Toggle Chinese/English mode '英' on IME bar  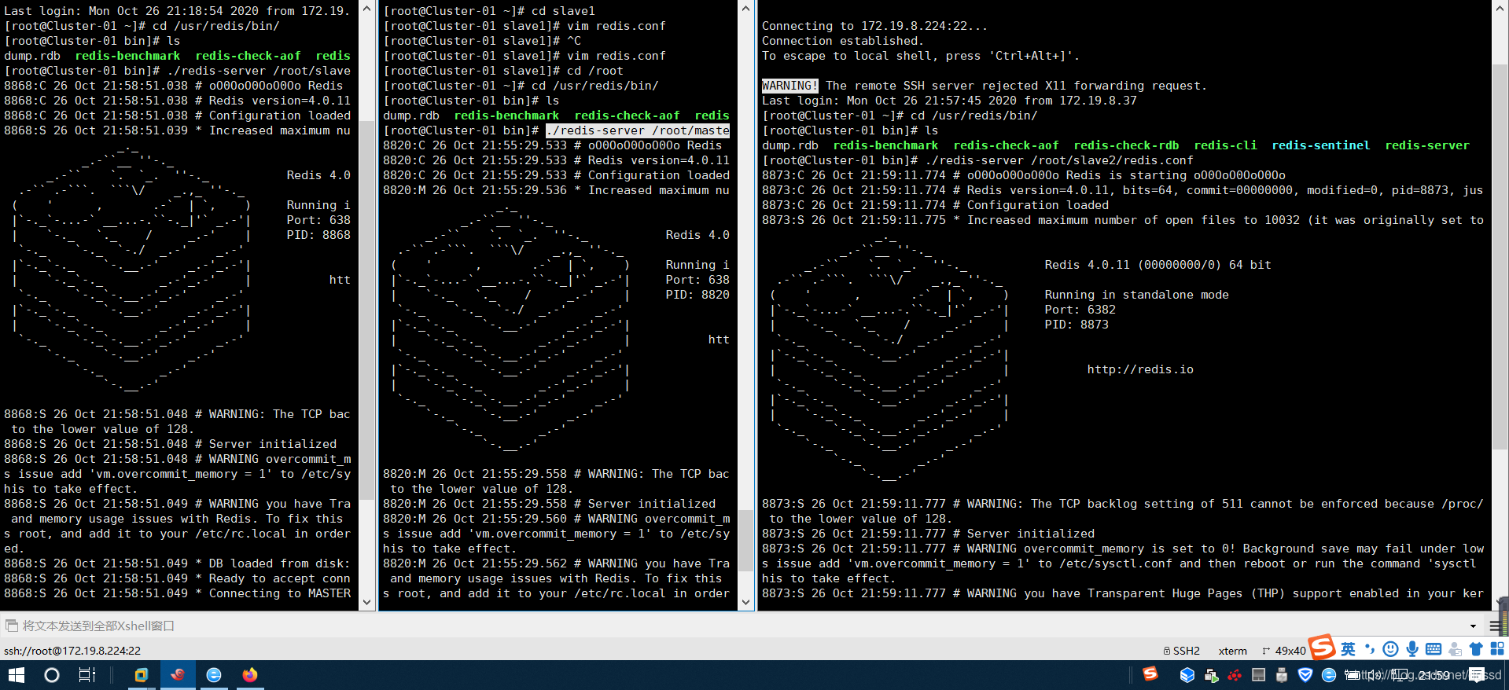[x=1348, y=649]
